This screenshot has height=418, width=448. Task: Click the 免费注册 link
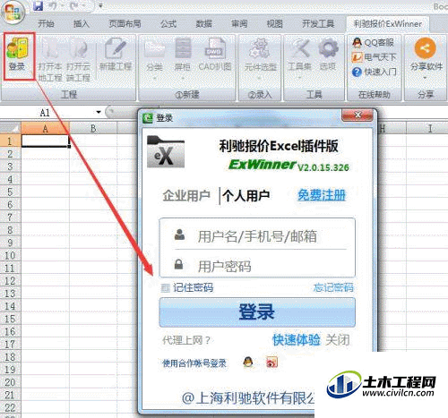(x=322, y=195)
